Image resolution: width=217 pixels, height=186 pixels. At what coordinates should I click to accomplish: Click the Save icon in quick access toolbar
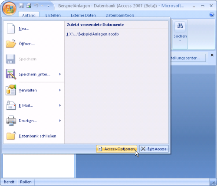coord(21,6)
